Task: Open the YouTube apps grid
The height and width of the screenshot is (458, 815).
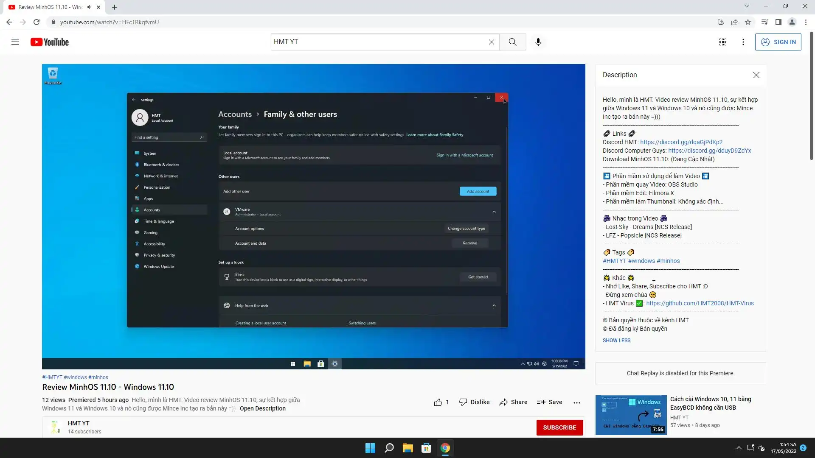Action: tap(722, 42)
